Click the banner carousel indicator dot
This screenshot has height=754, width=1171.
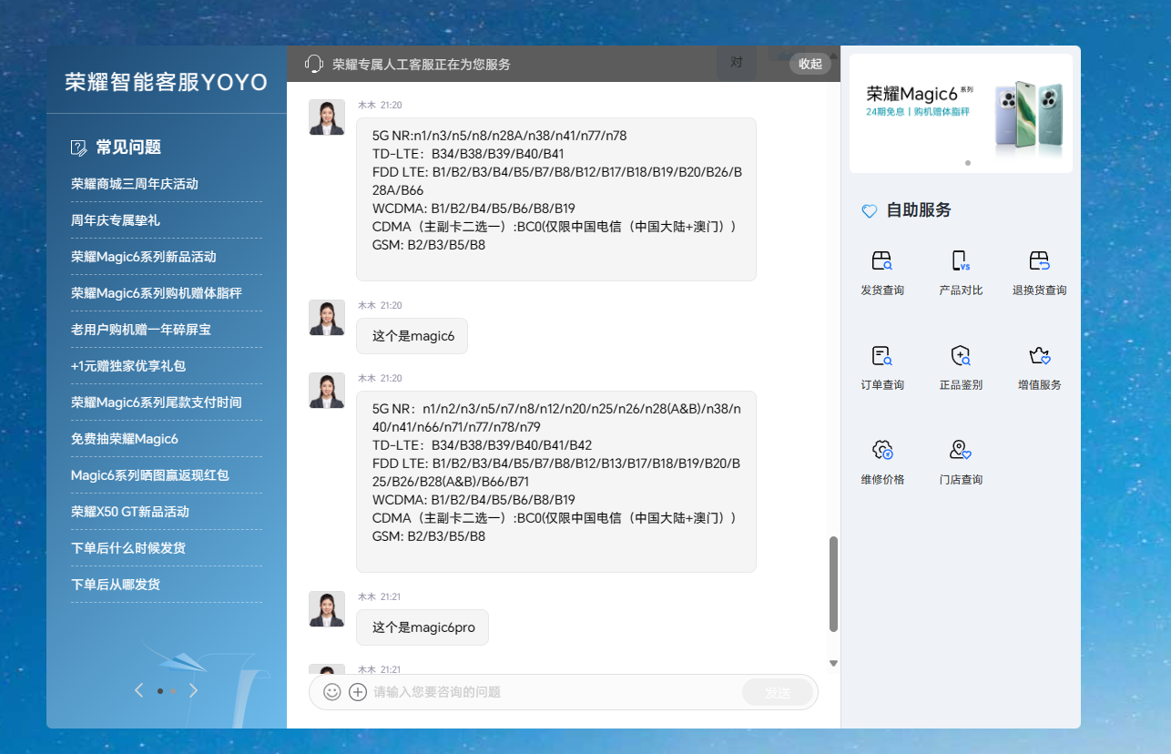point(967,163)
